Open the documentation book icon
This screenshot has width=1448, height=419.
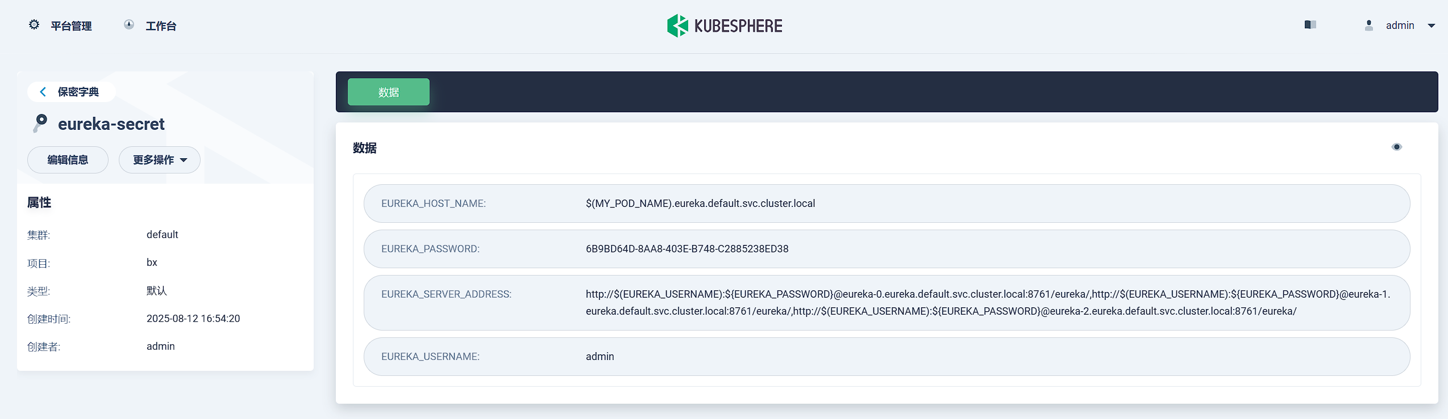pos(1310,25)
